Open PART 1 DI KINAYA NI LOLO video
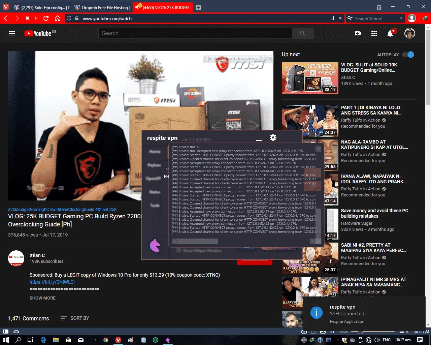This screenshot has height=345, width=431. coord(371,110)
